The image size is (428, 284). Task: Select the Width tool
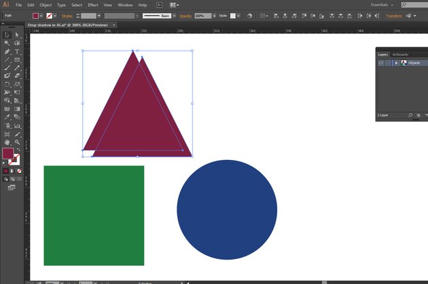click(x=7, y=93)
